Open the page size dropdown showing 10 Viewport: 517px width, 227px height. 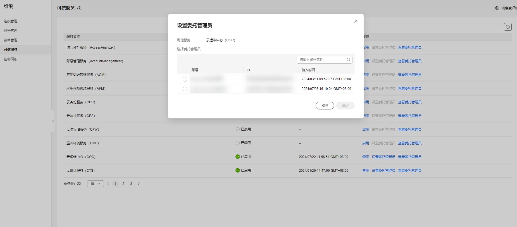(95, 184)
